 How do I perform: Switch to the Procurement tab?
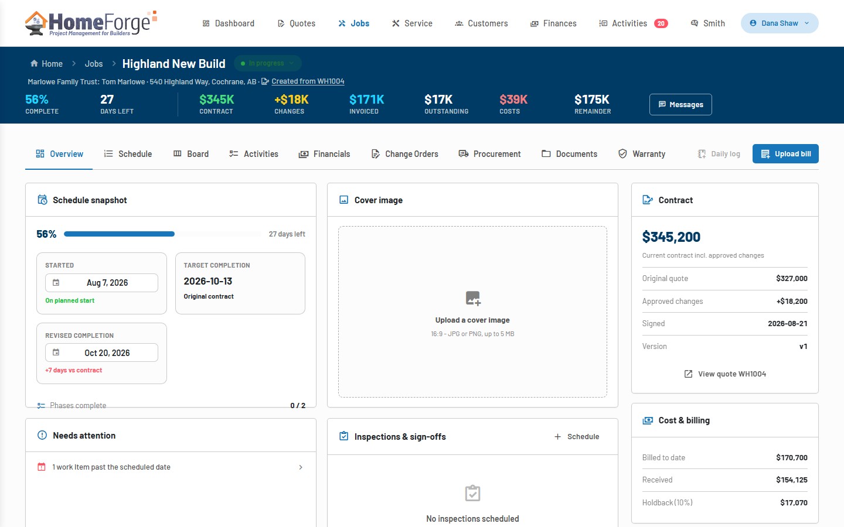pos(489,154)
